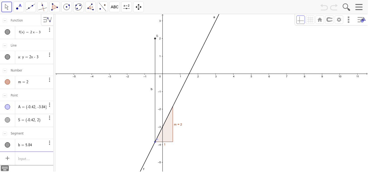Select the Move Graphics View tool
The image size is (368, 172).
pyautogui.click(x=138, y=7)
